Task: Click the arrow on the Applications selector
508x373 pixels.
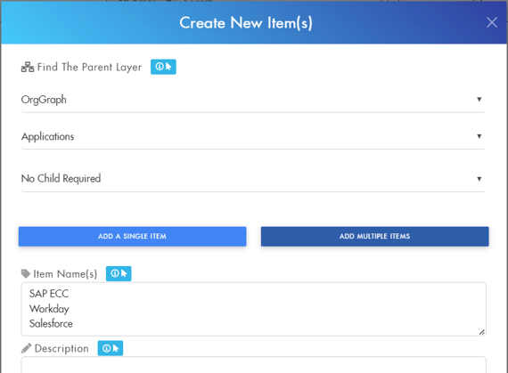Action: 479,136
